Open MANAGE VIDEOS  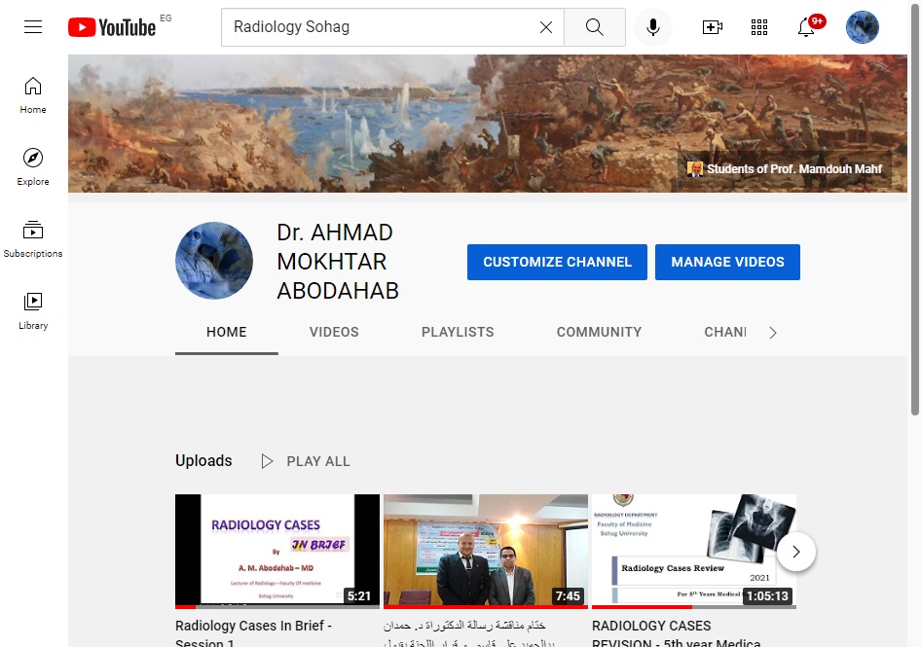[727, 262]
